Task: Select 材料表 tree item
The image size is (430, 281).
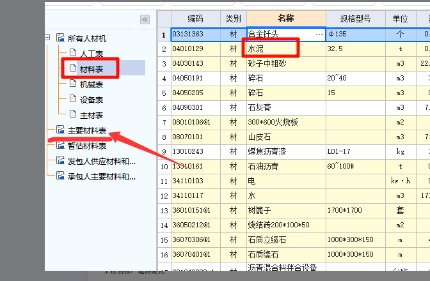Action: pos(92,69)
